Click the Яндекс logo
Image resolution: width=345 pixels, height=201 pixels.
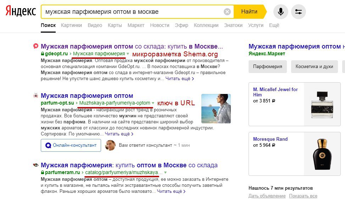click(x=21, y=11)
